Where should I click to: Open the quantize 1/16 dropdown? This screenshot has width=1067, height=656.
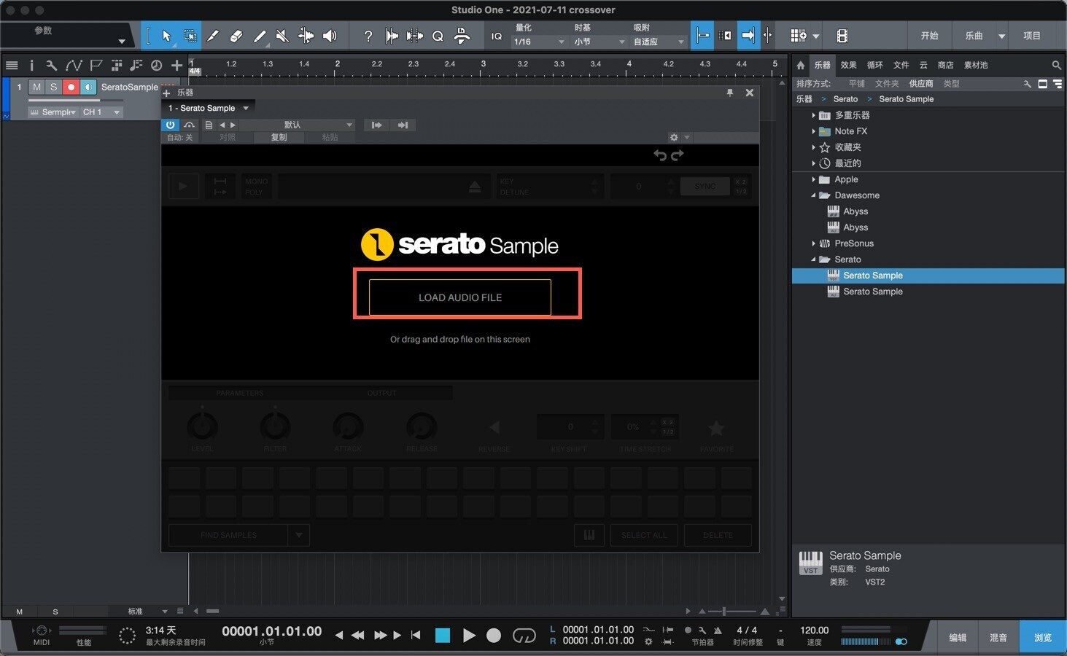pos(539,42)
